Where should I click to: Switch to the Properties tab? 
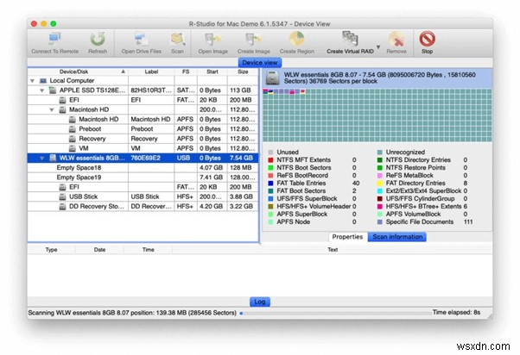click(347, 237)
